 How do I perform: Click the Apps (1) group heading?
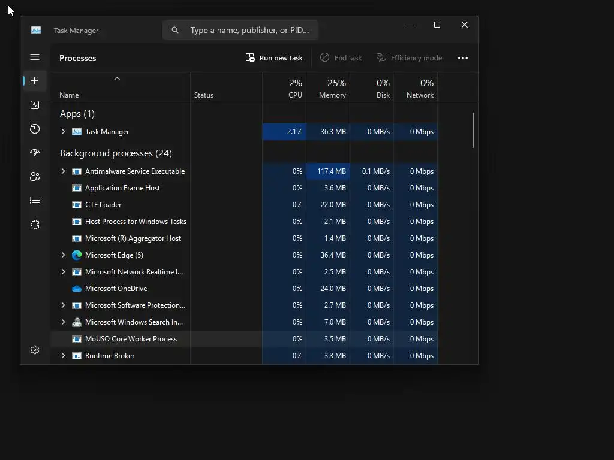point(77,114)
